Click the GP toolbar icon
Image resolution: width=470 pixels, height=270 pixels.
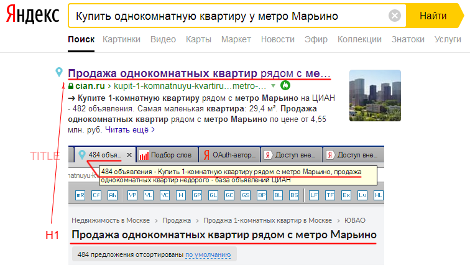point(197,195)
